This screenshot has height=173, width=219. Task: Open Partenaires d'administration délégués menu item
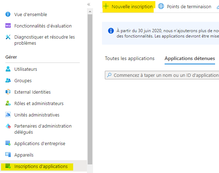(43, 129)
